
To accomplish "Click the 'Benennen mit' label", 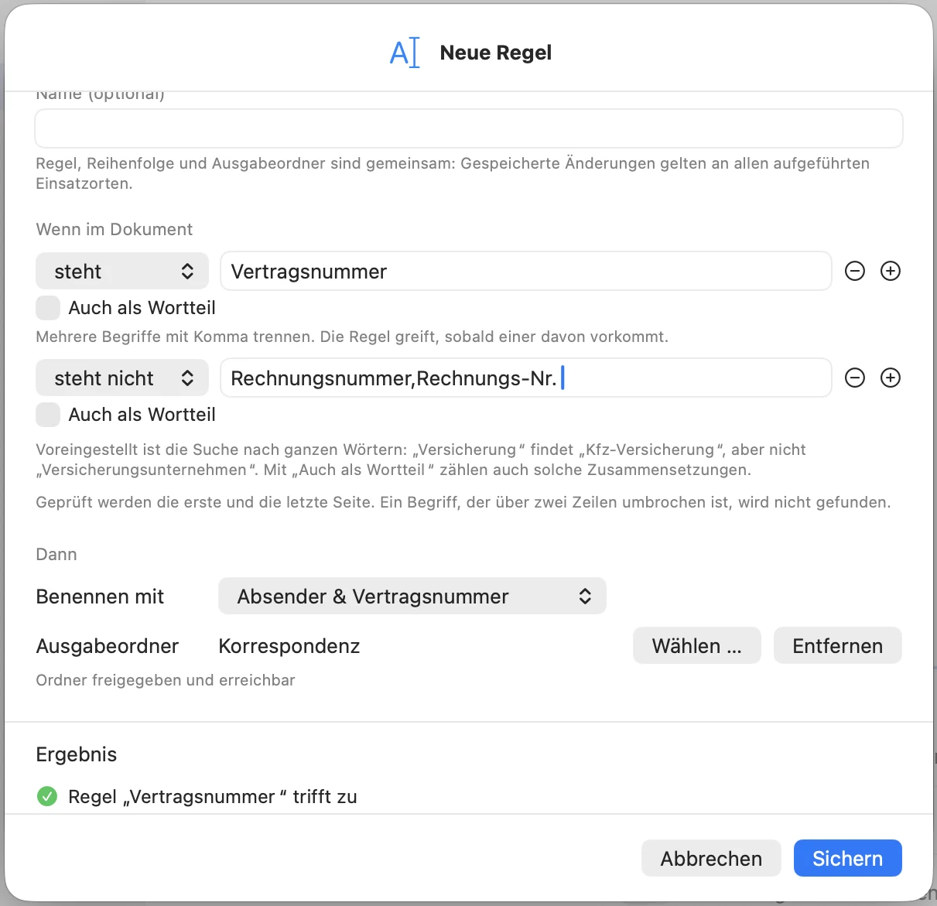I will (x=100, y=597).
